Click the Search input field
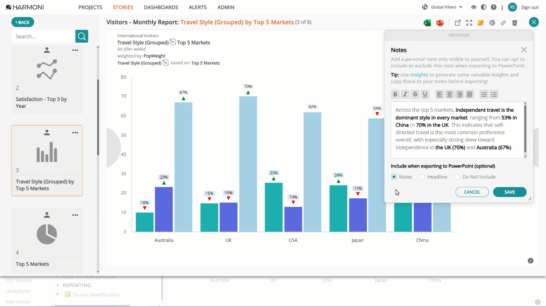This screenshot has width=546, height=307. click(x=44, y=36)
